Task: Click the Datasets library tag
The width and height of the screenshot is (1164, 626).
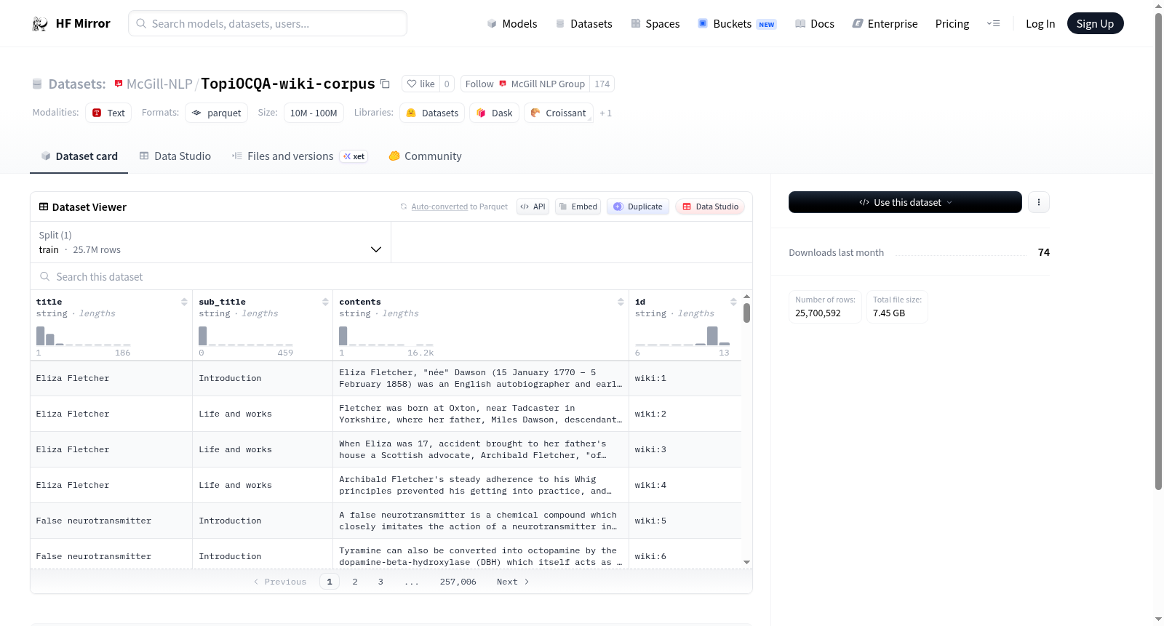Action: pyautogui.click(x=432, y=113)
